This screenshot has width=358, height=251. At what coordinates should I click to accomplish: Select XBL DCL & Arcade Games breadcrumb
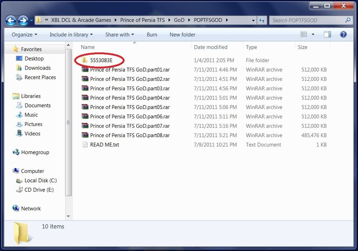click(81, 20)
